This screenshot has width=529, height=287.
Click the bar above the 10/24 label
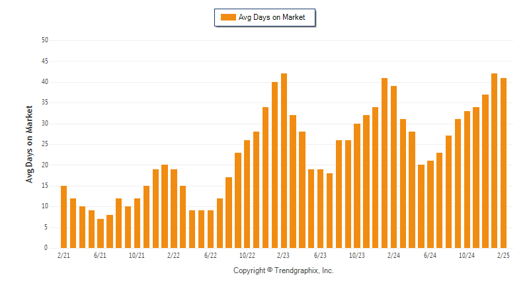(x=467, y=180)
